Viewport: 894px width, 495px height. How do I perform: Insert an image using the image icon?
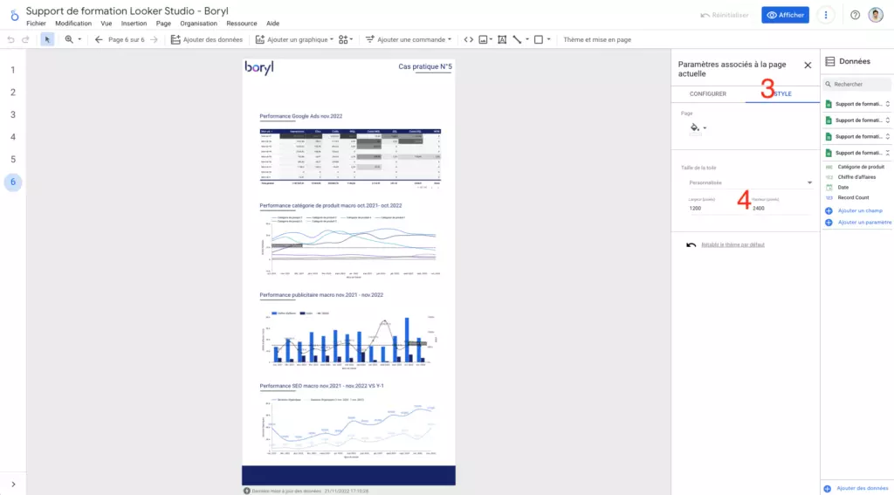pyautogui.click(x=484, y=39)
